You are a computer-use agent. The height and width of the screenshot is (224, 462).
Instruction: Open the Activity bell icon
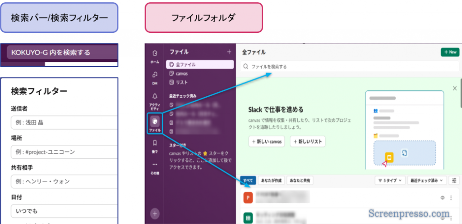(x=155, y=97)
